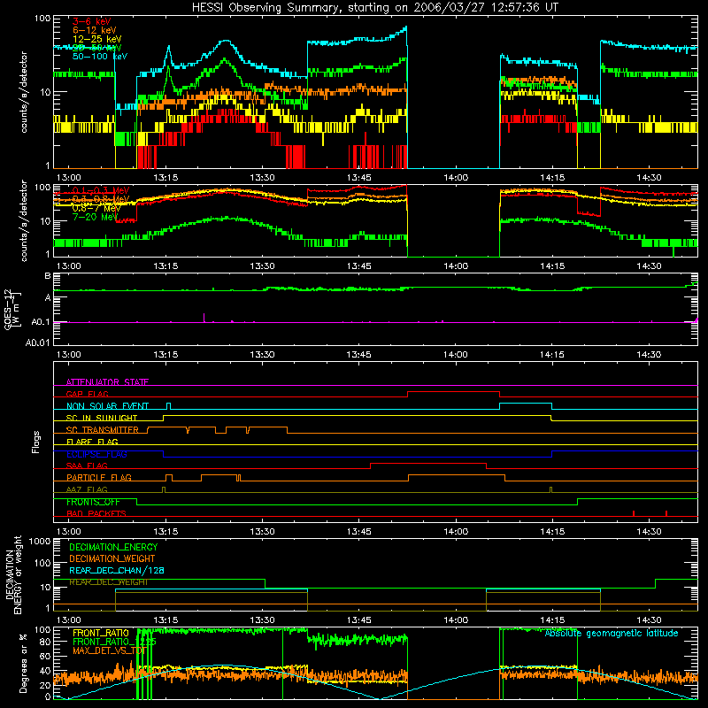The height and width of the screenshot is (708, 708).
Task: Click the raised GAP_FLAG segment
Action: click(x=453, y=391)
